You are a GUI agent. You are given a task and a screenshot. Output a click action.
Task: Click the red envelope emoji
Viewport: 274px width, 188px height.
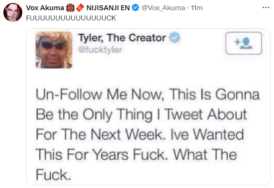tap(80, 8)
